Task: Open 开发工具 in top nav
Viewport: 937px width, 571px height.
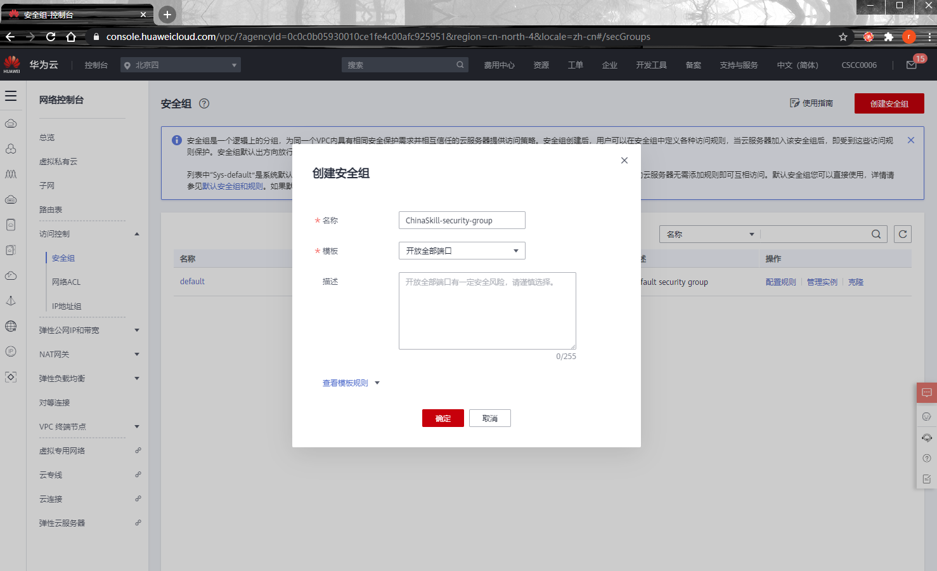Action: [x=651, y=65]
